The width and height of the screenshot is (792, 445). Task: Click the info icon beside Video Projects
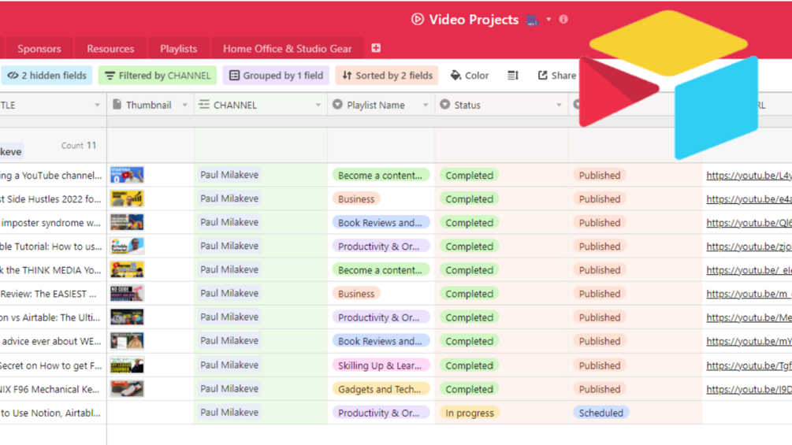tap(563, 19)
